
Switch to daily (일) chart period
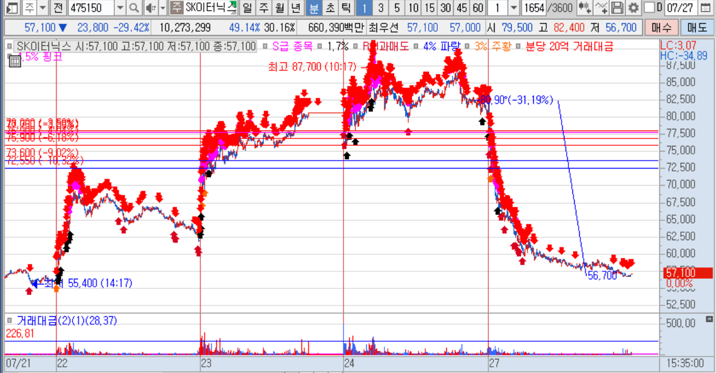click(x=247, y=8)
